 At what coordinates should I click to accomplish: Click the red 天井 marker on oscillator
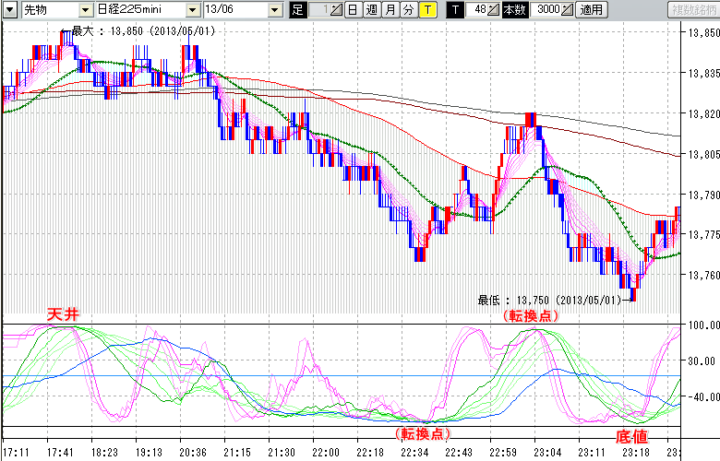point(63,315)
